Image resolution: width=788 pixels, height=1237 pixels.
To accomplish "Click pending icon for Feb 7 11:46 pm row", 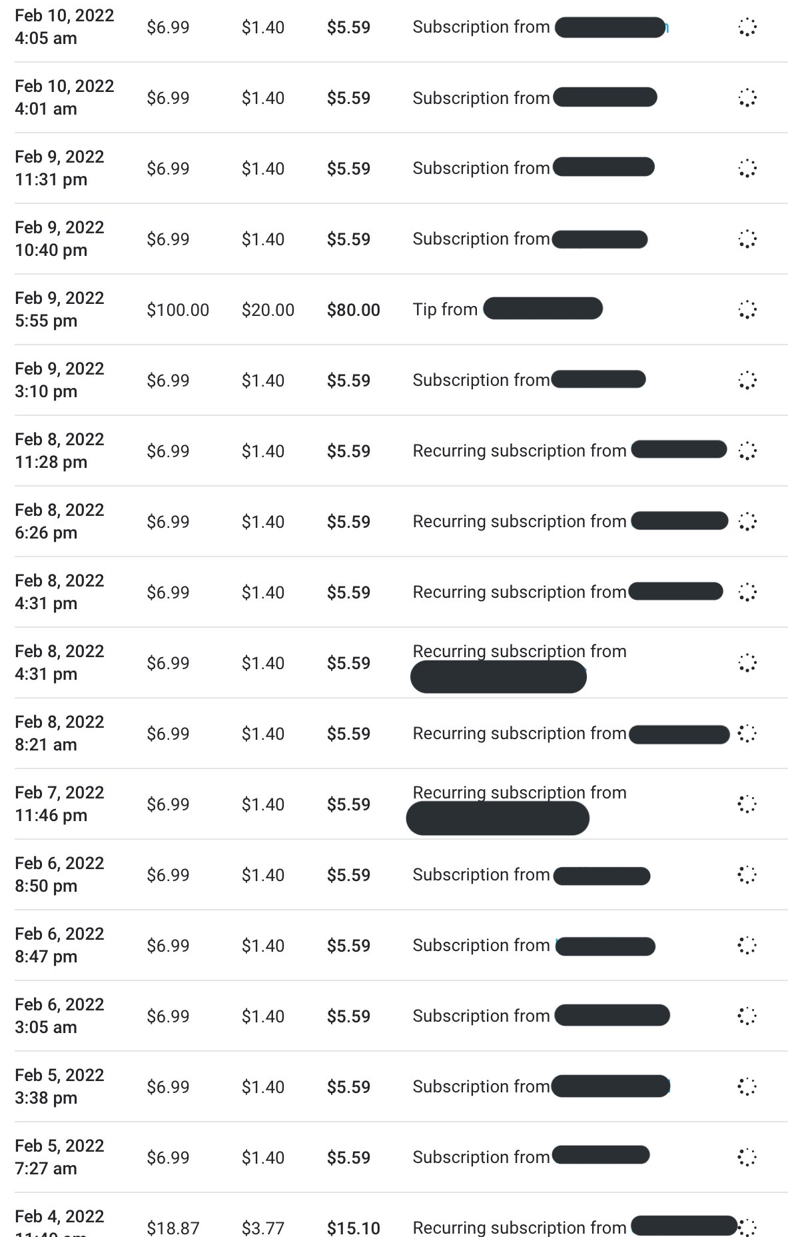I will coord(747,804).
